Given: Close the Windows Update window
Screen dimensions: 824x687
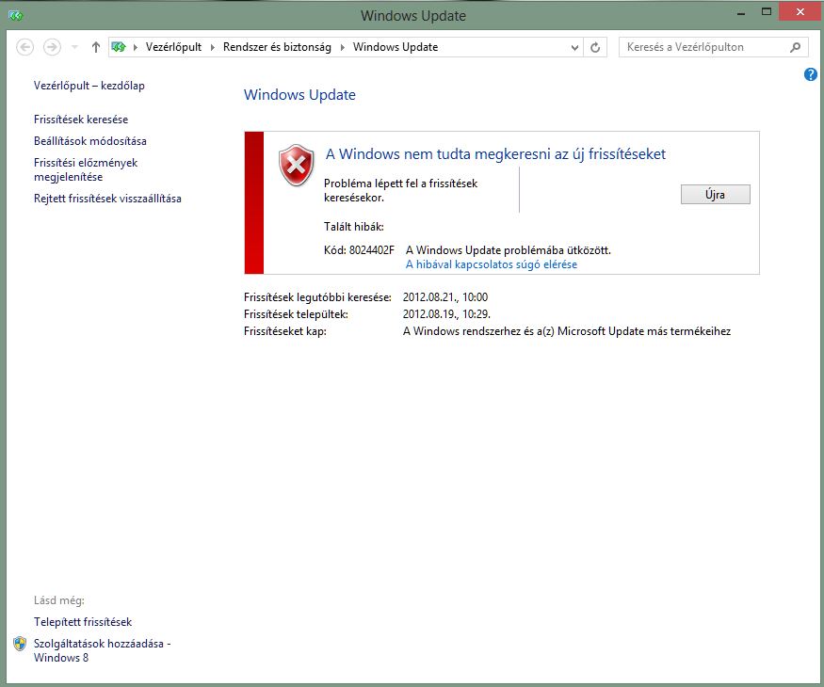Looking at the screenshot, I should click(x=800, y=11).
